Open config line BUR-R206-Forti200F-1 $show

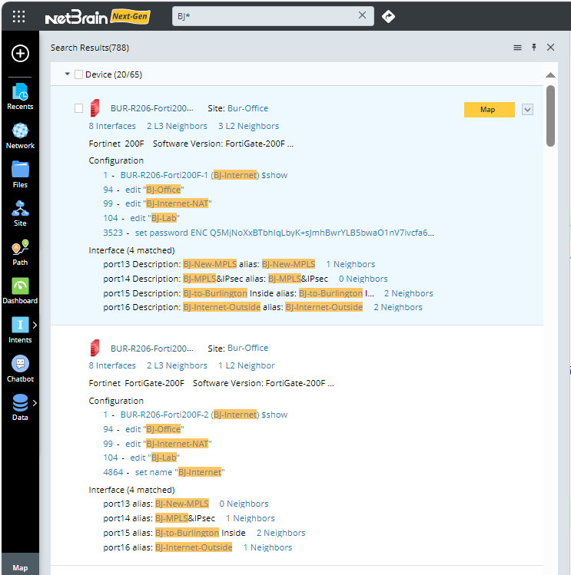pyautogui.click(x=204, y=175)
